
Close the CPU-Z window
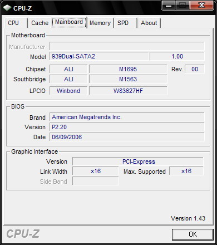pyautogui.click(x=201, y=6)
